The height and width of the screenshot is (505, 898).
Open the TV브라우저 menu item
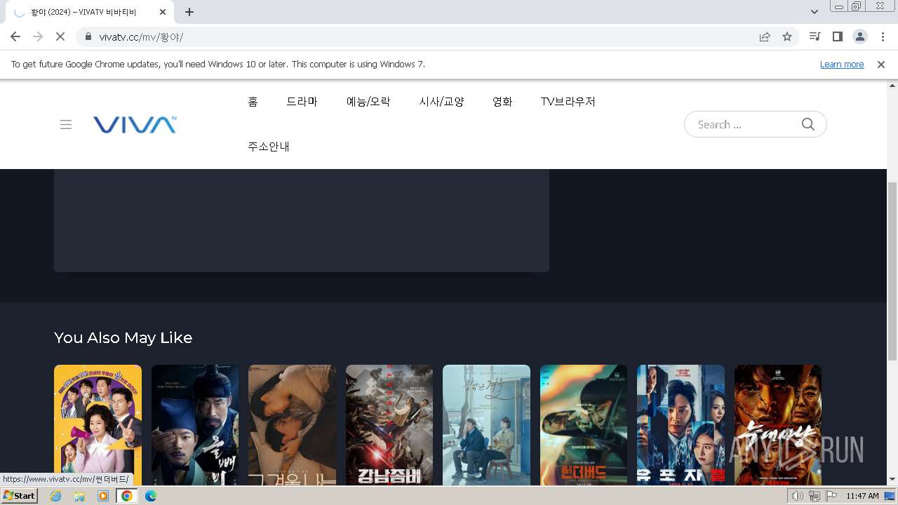click(x=568, y=102)
